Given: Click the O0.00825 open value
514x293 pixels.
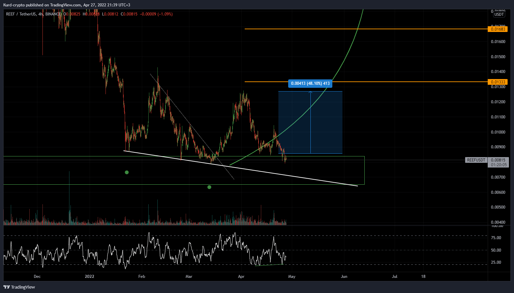Looking at the screenshot, I should (x=72, y=14).
